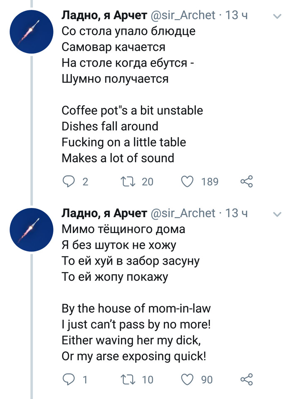Reply to the mom-in-law tweet

click(x=68, y=379)
